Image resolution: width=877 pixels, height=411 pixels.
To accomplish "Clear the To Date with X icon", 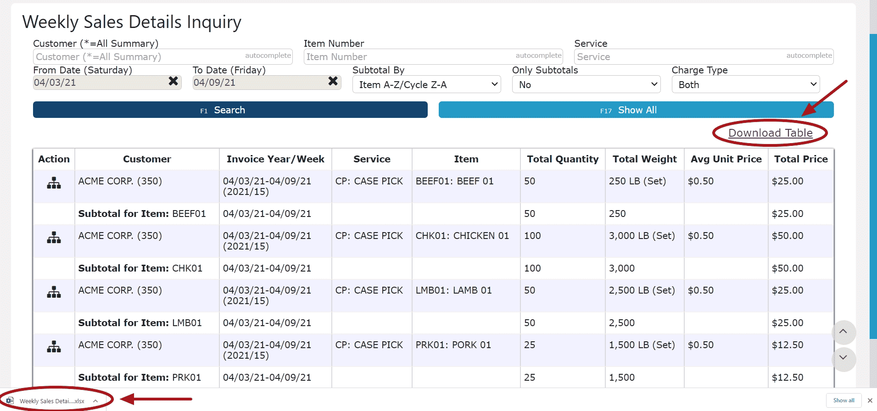I will (x=333, y=81).
